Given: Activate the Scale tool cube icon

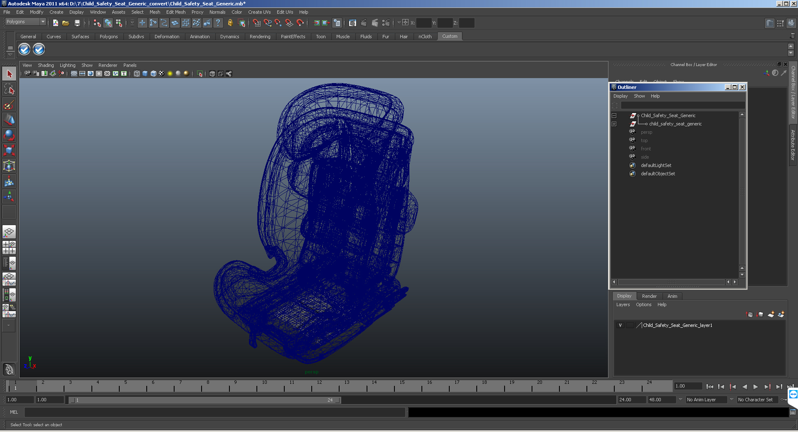Looking at the screenshot, I should [x=9, y=150].
